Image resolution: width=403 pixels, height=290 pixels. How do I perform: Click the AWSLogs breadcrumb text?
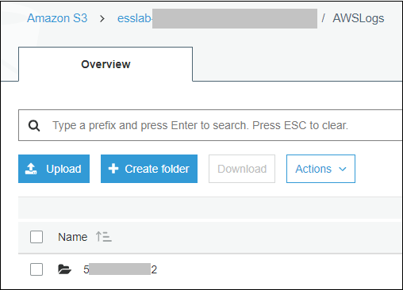[359, 19]
